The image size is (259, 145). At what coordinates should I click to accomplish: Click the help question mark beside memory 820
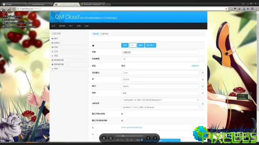[x=203, y=93]
